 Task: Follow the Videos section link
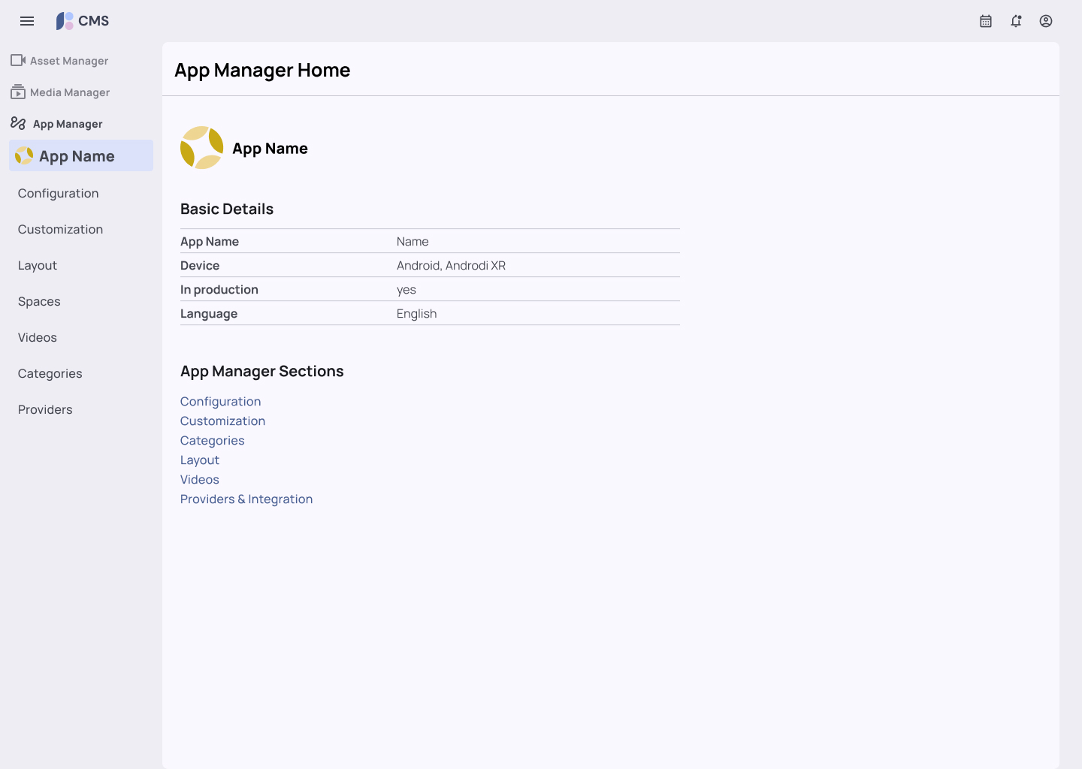coord(200,480)
